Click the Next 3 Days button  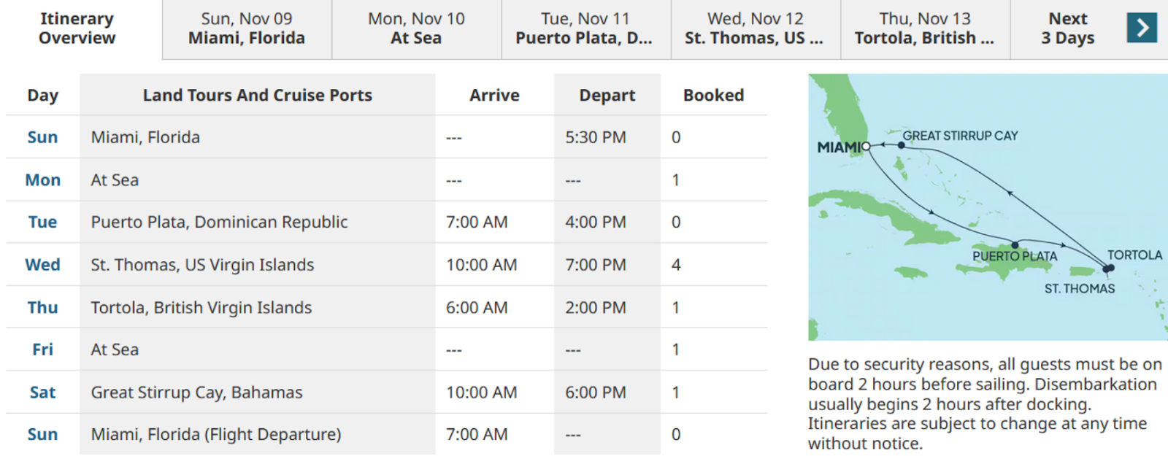(x=1067, y=28)
